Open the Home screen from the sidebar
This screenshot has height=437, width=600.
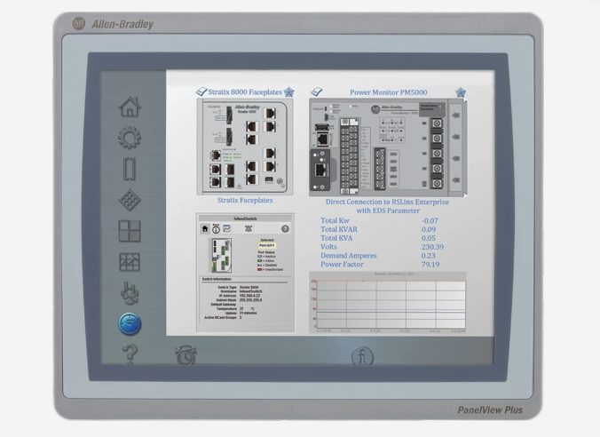coord(130,107)
